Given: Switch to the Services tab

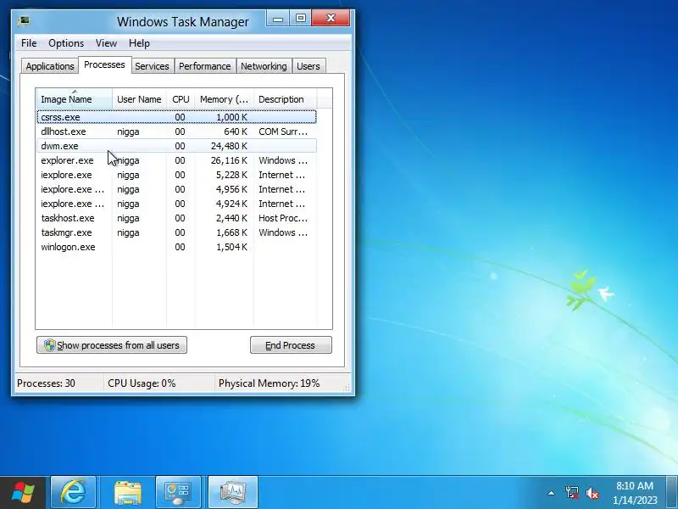Looking at the screenshot, I should tap(152, 66).
